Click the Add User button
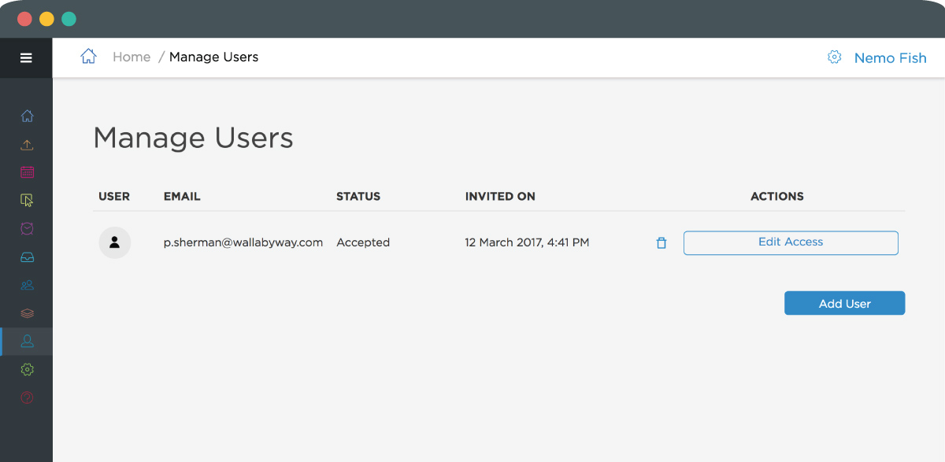Image resolution: width=945 pixels, height=462 pixels. pos(844,303)
